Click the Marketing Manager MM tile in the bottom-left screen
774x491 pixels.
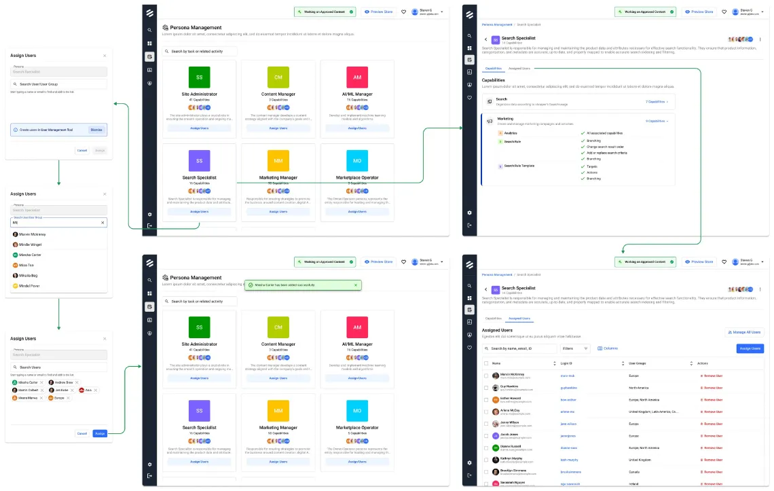coord(278,410)
